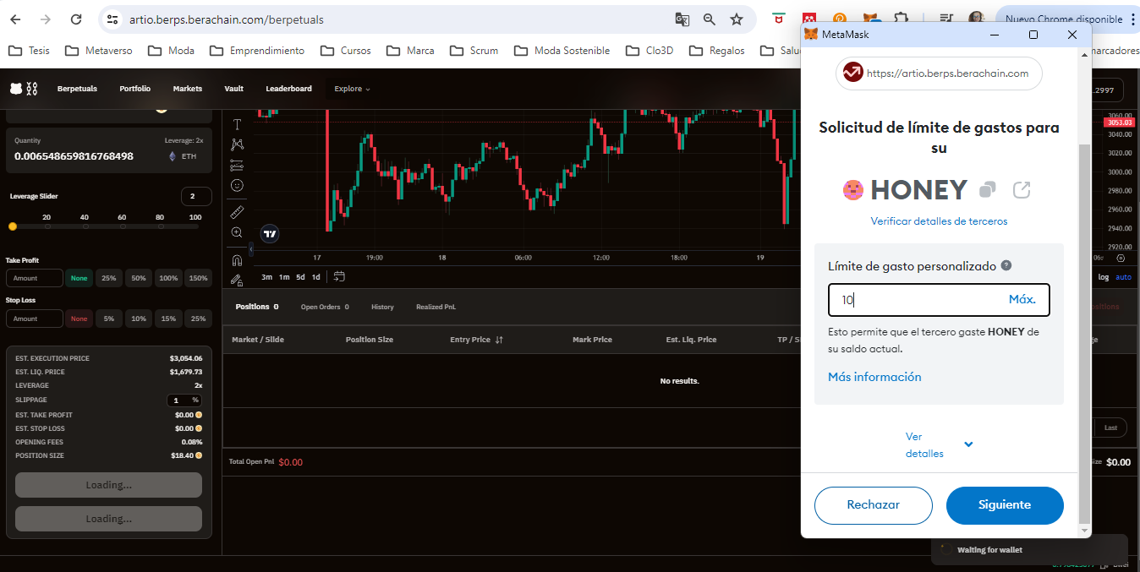
Task: Open the Chrome profile avatar
Action: click(x=977, y=19)
